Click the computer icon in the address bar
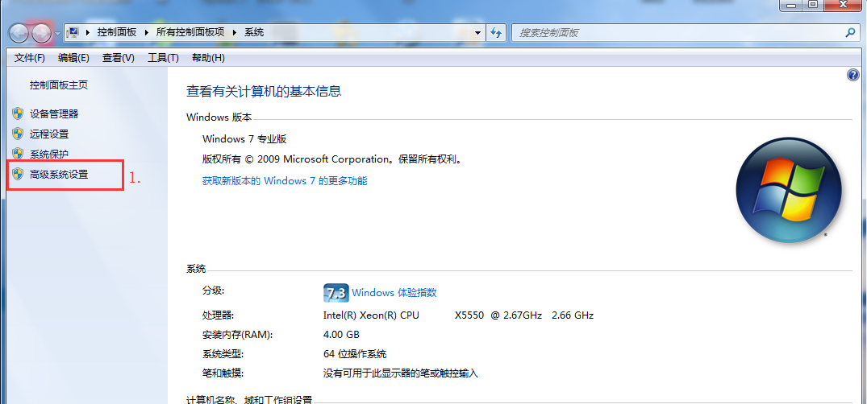Viewport: 867px width, 404px height. [x=73, y=32]
